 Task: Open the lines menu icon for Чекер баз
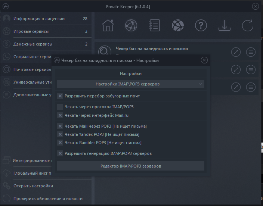pos(251,52)
